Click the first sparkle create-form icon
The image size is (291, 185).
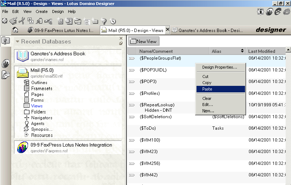click(x=60, y=21)
